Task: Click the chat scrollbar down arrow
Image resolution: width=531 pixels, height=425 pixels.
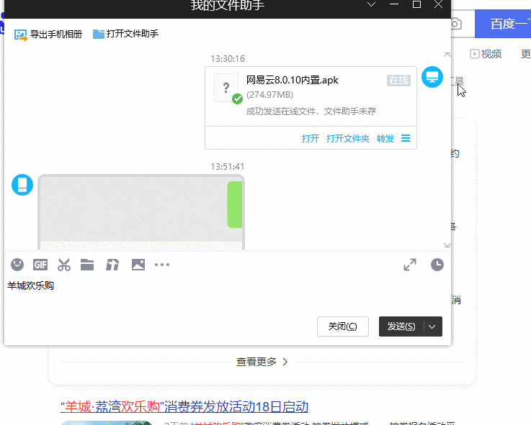Action: pyautogui.click(x=447, y=245)
